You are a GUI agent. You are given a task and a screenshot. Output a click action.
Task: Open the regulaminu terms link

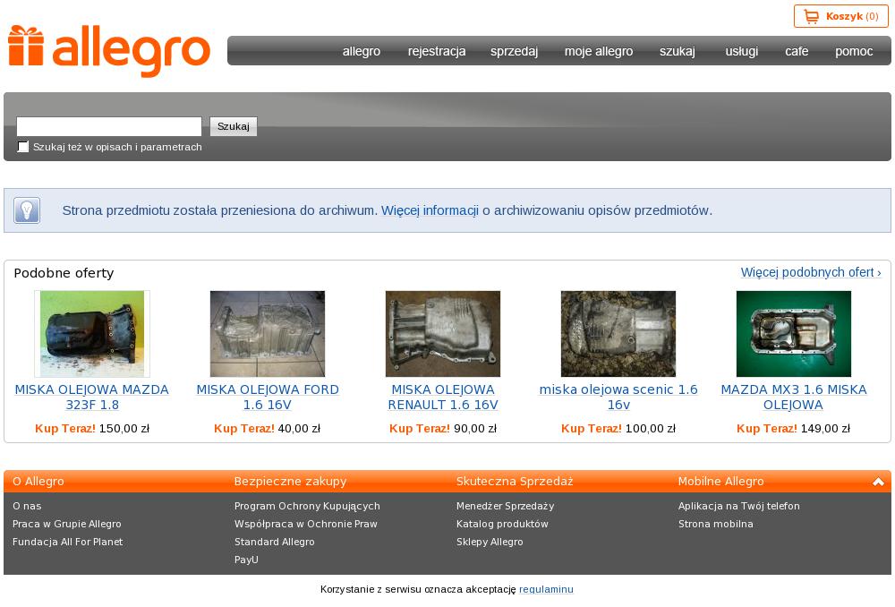(546, 589)
